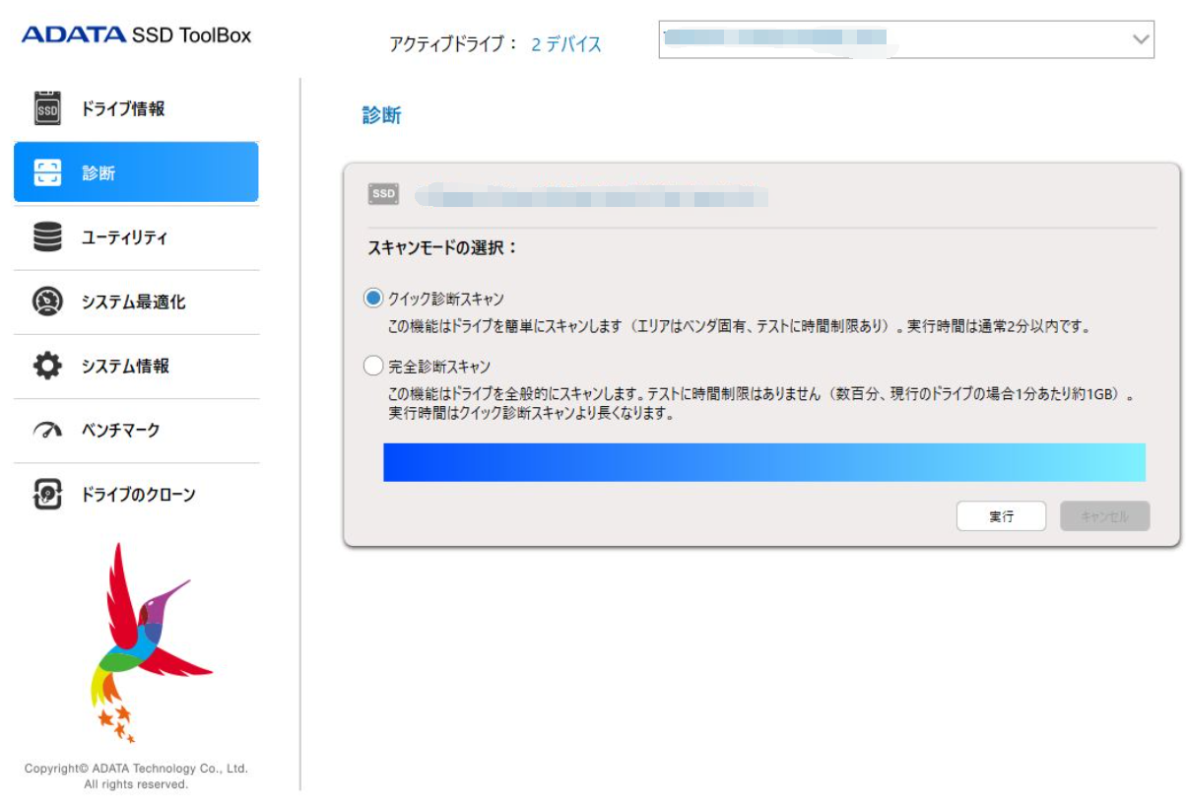
Task: Click the 診断 scan icon in sidebar
Action: click(x=47, y=172)
